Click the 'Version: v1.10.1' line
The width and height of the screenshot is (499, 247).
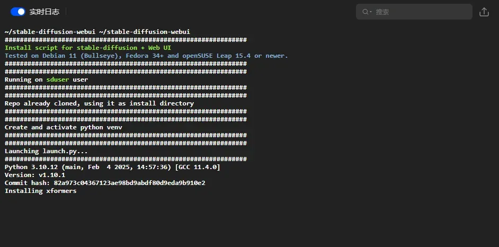[35, 175]
